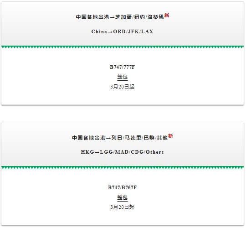The height and width of the screenshot is (228, 246).
Task: Click 3月20日起 date in the Liège route card
Action: (123, 207)
